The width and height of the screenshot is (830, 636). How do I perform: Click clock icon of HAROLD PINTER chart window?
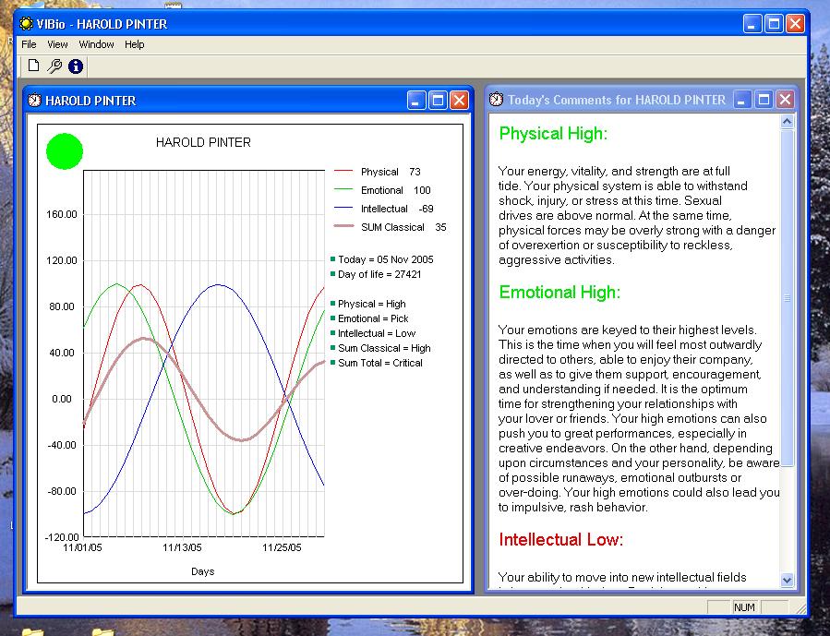34,101
